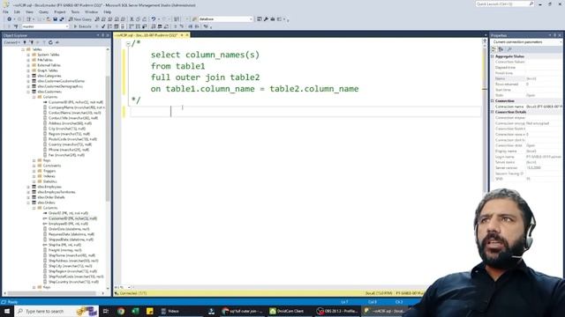Open the Task View icon in the taskbar
Image resolution: width=565 pixels, height=317 pixels.
(106, 311)
